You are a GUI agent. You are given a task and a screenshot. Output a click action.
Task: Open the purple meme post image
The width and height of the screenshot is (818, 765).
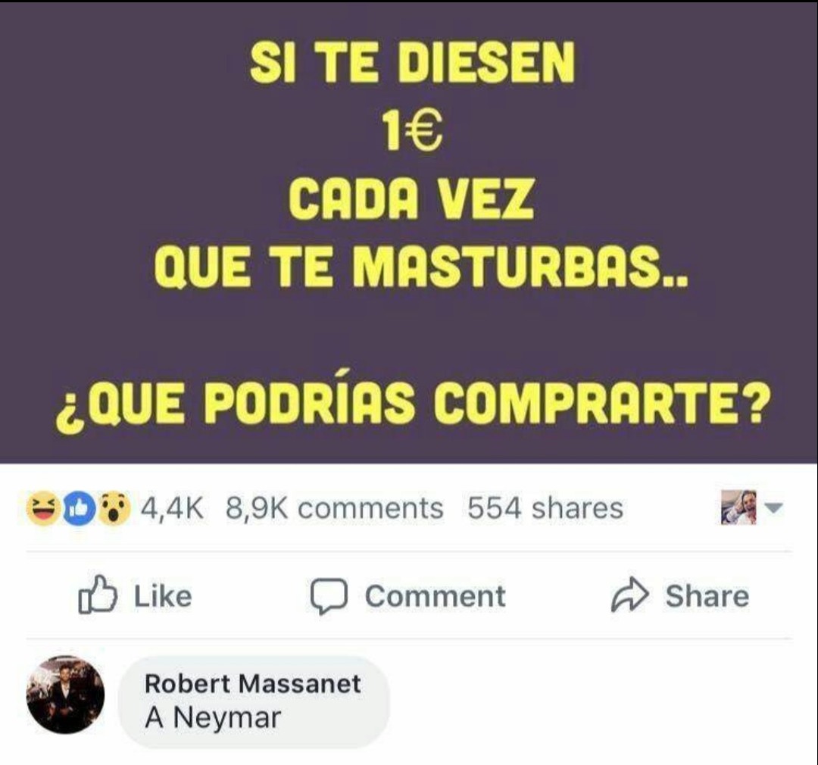[x=409, y=233]
